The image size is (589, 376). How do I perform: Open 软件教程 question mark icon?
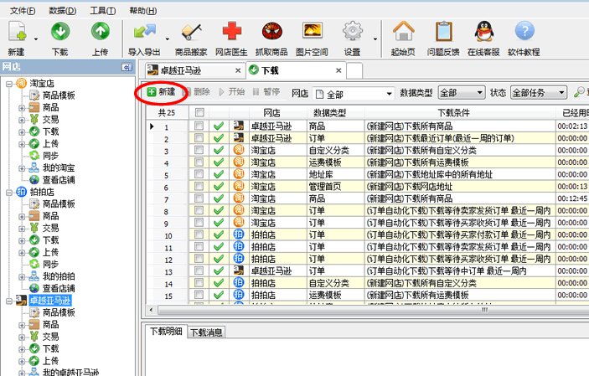click(x=524, y=32)
